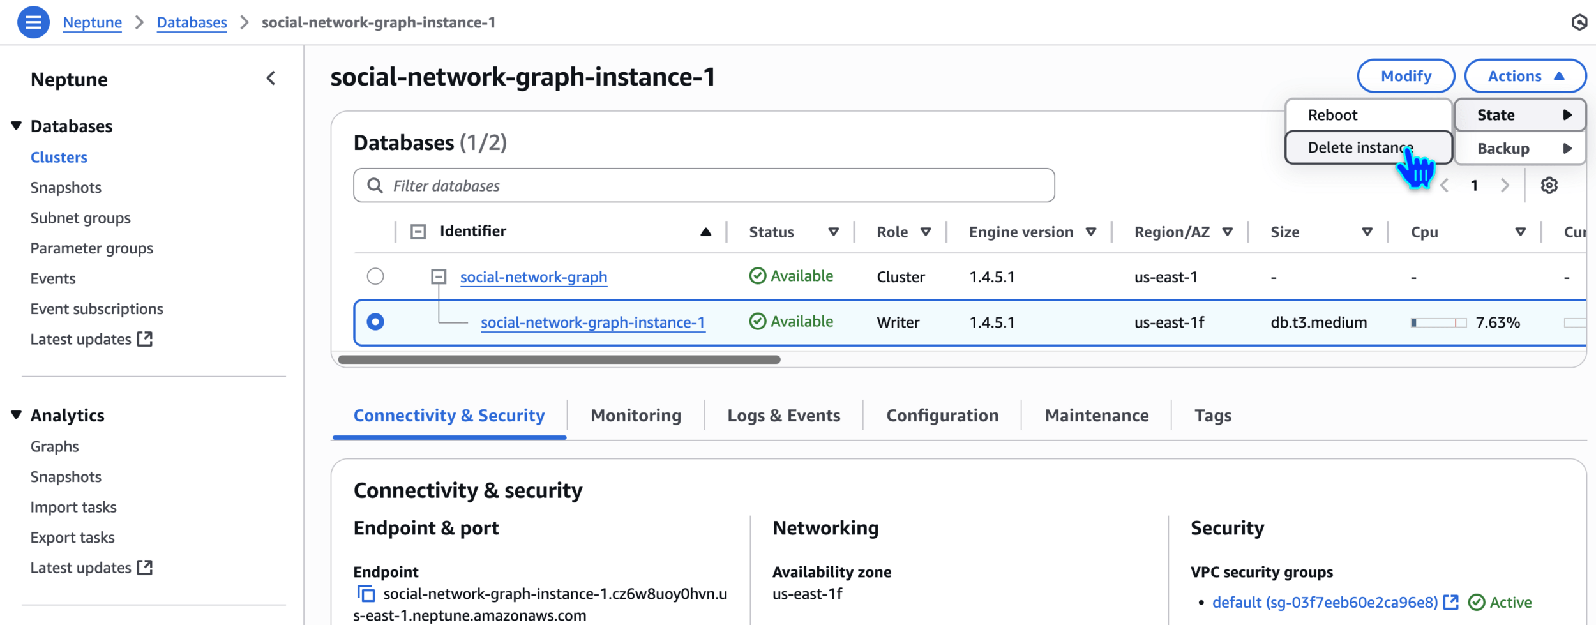Select social-network-graph-instance-1 radio button
Viewport: 1596px width, 625px height.
coord(375,322)
